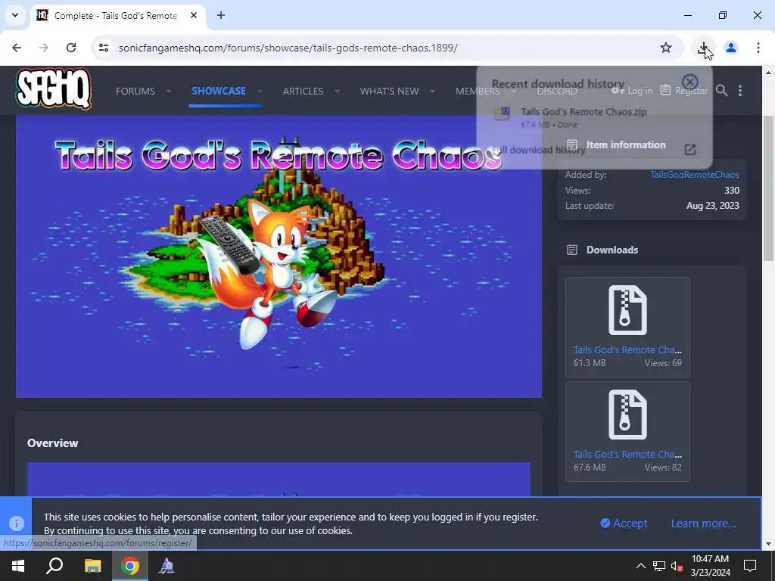
Task: Open the first Tails God's Remote Cha... download link
Action: [x=627, y=350]
